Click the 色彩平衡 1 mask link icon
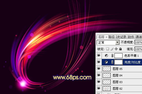The height and width of the screenshot is (94, 142). 112,55
